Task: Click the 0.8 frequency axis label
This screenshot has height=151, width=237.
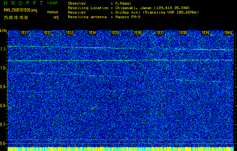Action: pyautogui.click(x=3, y=106)
